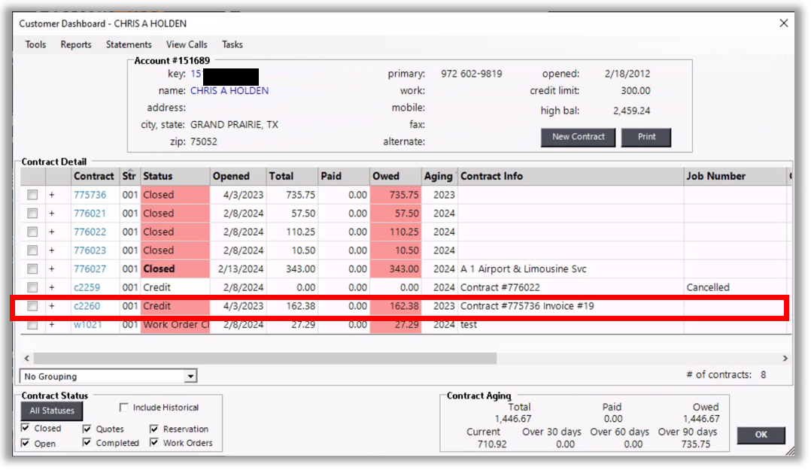Expand contract 776027 row details

pyautogui.click(x=52, y=269)
